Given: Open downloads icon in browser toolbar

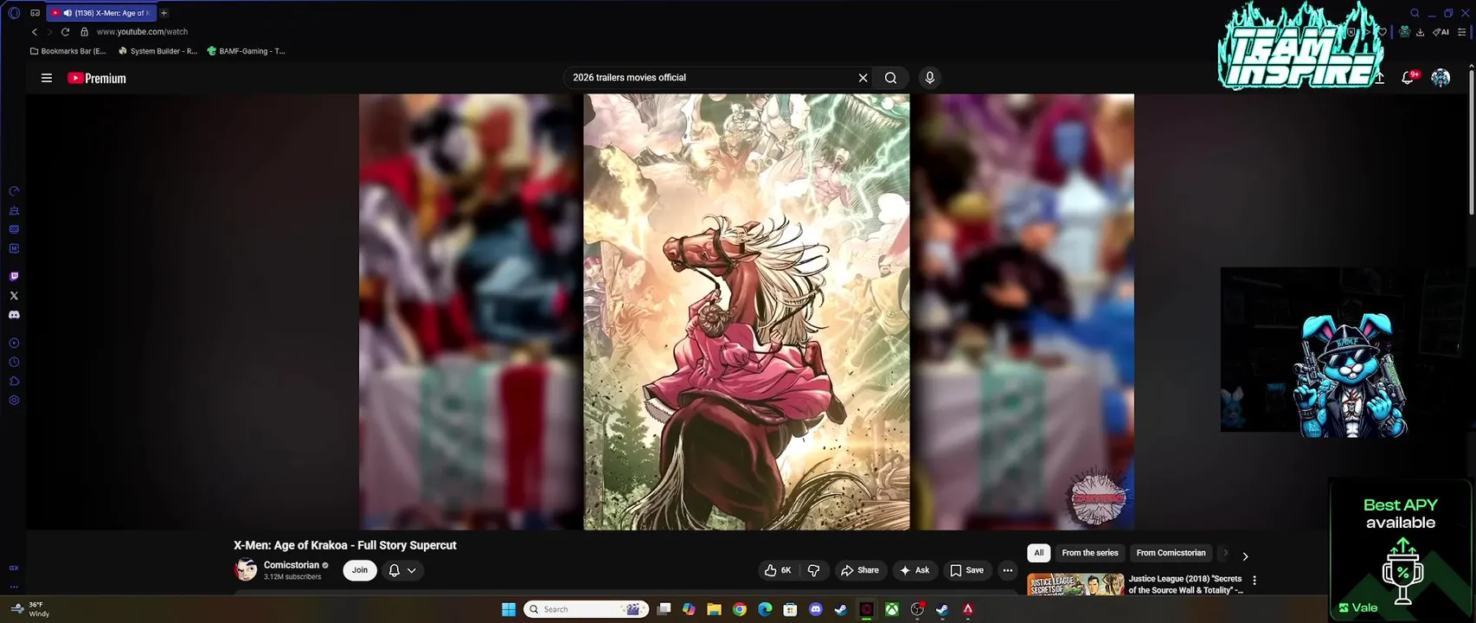Looking at the screenshot, I should (x=1420, y=32).
